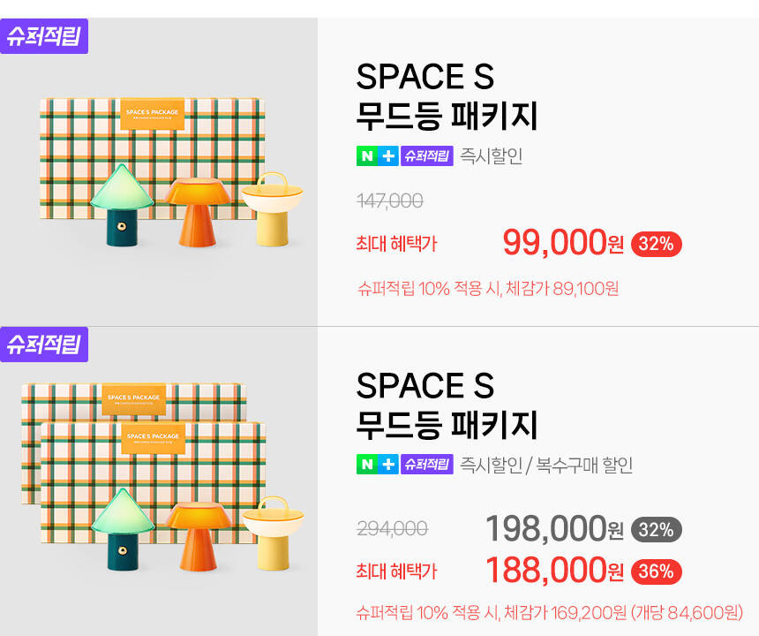Open the first SPACE S 무드등 패키지 title
The height and width of the screenshot is (636, 759).
[x=447, y=96]
